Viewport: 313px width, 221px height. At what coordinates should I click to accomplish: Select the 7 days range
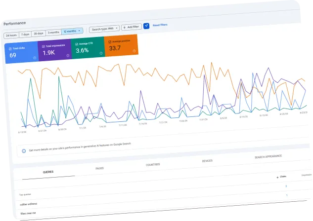tap(25, 34)
